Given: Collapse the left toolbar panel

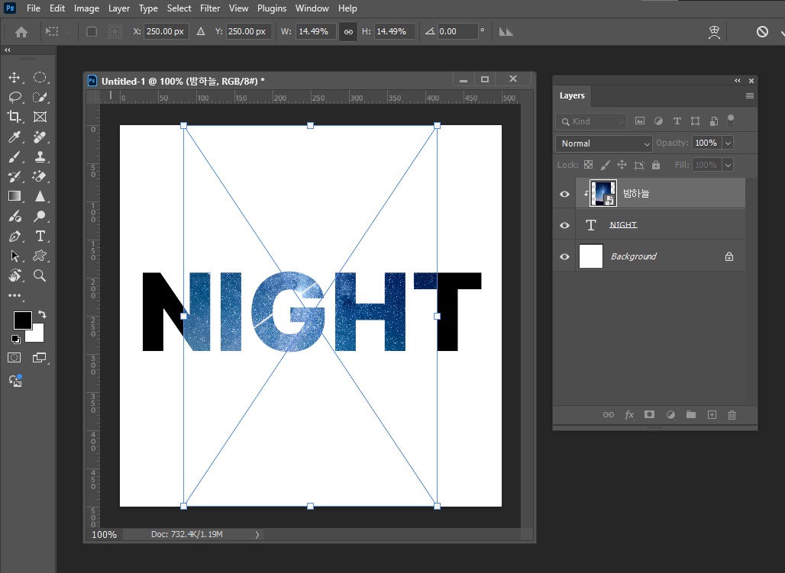Looking at the screenshot, I should click(8, 50).
